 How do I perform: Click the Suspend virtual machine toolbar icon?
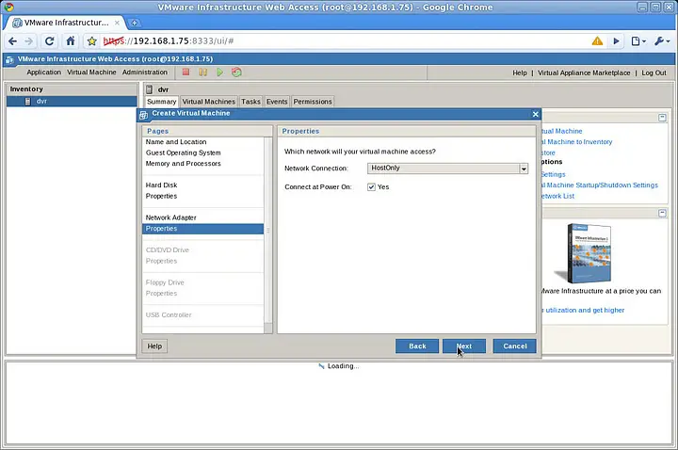pyautogui.click(x=202, y=72)
